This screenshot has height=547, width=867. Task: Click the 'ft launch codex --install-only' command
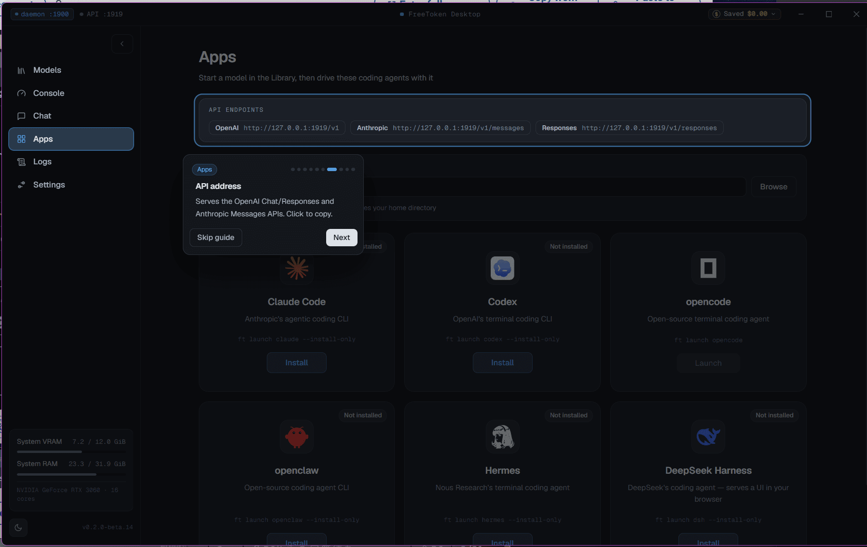coord(502,339)
